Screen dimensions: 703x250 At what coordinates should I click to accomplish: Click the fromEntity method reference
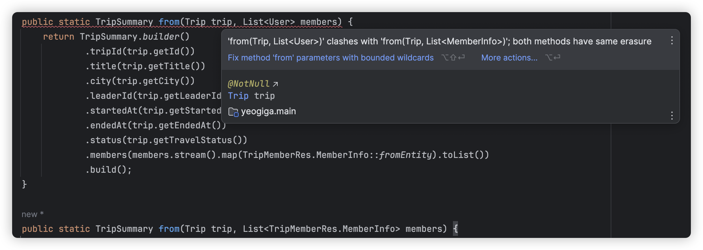pos(405,155)
